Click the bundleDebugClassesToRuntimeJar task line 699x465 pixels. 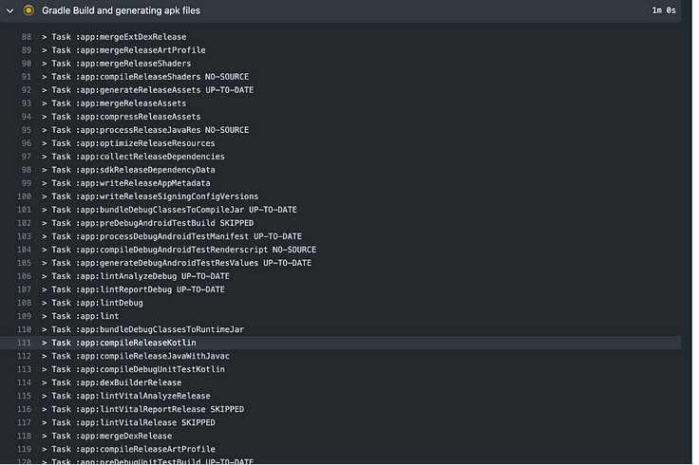point(143,329)
